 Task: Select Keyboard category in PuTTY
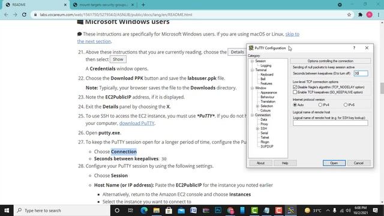pos(267,74)
